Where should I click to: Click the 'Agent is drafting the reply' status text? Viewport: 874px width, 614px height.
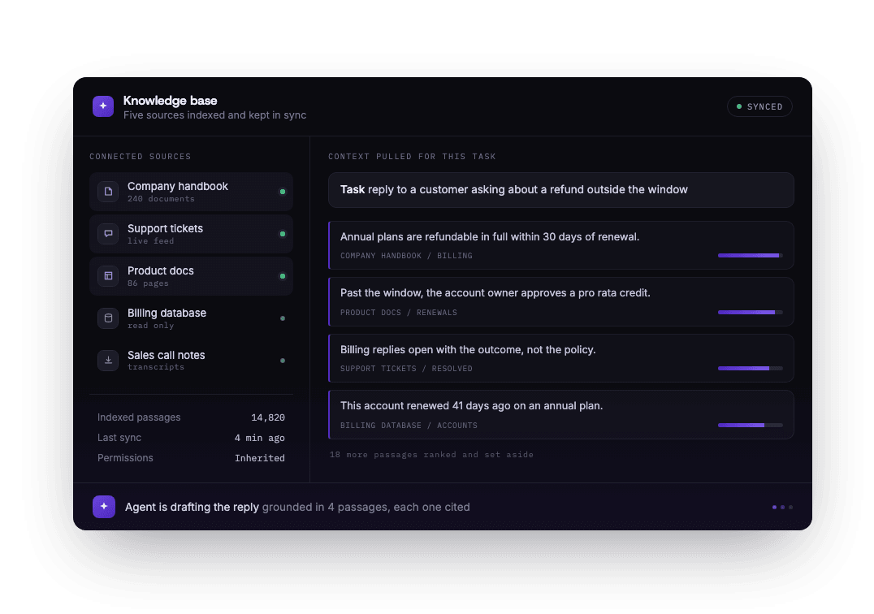coord(192,507)
